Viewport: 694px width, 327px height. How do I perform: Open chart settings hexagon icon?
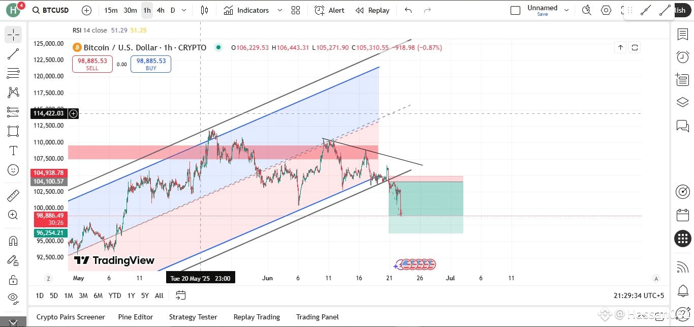(606, 10)
